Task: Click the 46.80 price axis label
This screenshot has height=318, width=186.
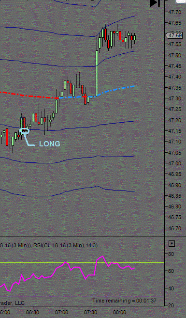Action: (x=174, y=207)
